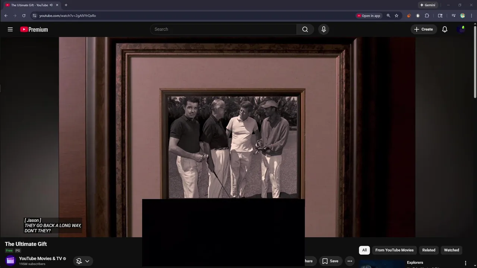Bookmark this page with star icon
Image resolution: width=477 pixels, height=268 pixels.
tap(397, 16)
